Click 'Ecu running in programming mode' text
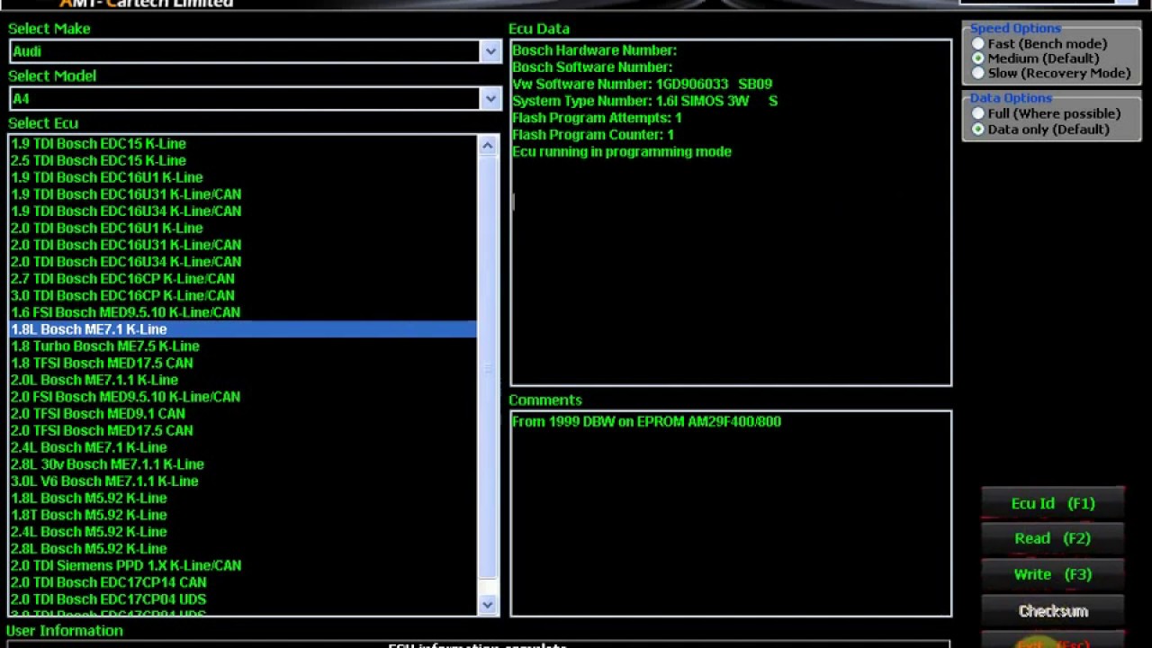1152x648 pixels. click(x=622, y=151)
